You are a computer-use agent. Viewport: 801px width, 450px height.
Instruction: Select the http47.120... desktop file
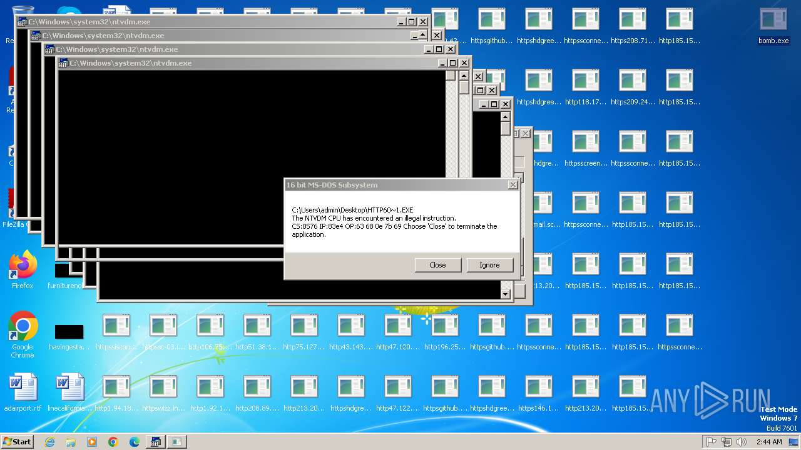[398, 332]
